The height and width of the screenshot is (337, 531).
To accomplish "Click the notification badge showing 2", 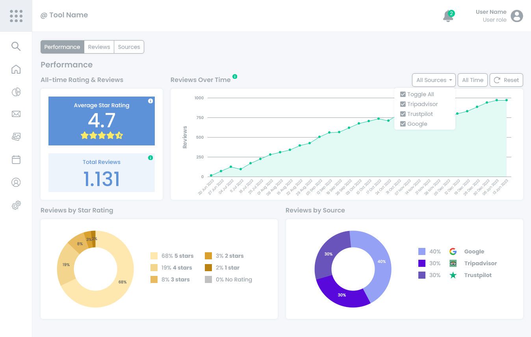I will tap(451, 13).
